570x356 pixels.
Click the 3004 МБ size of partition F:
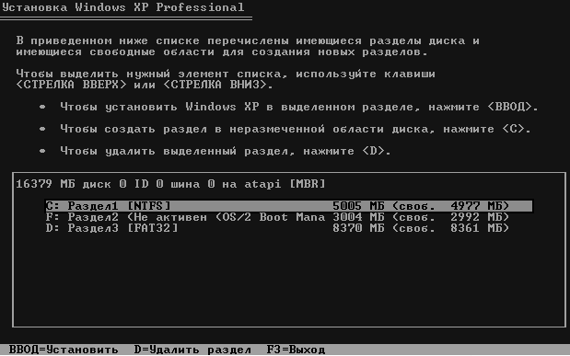click(358, 217)
